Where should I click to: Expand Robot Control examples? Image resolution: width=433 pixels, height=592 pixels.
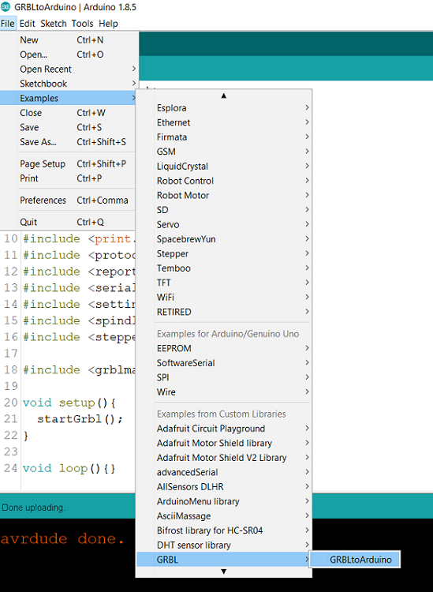[224, 181]
